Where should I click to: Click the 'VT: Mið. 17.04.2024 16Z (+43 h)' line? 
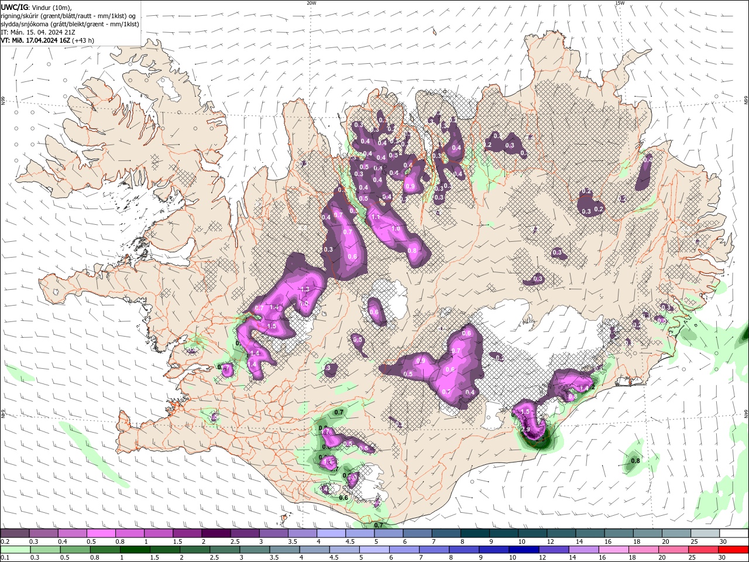coord(47,40)
